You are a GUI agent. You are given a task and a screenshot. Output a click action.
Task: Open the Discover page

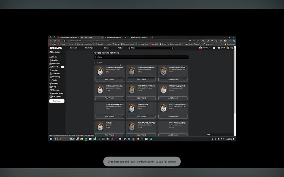click(73, 48)
